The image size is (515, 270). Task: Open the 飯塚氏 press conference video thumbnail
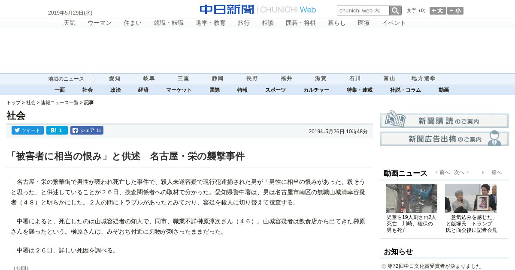click(471, 198)
